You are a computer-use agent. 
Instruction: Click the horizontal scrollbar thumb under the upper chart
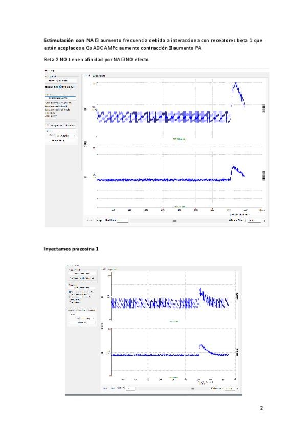pyautogui.click(x=174, y=221)
